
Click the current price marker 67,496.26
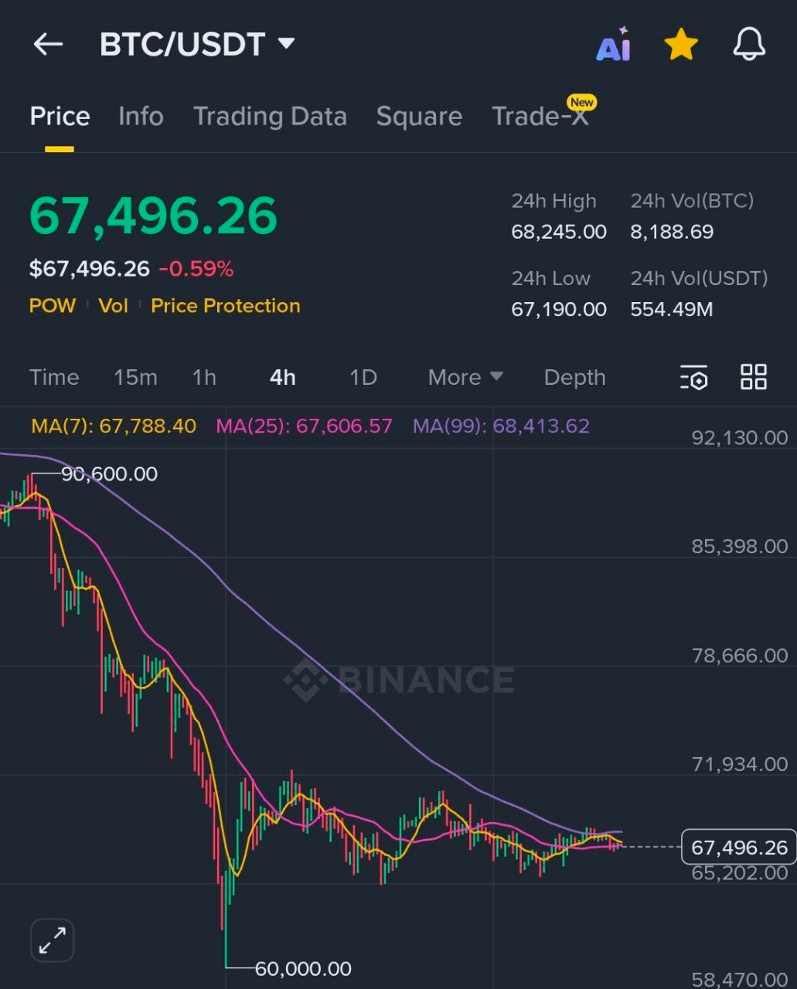click(738, 848)
